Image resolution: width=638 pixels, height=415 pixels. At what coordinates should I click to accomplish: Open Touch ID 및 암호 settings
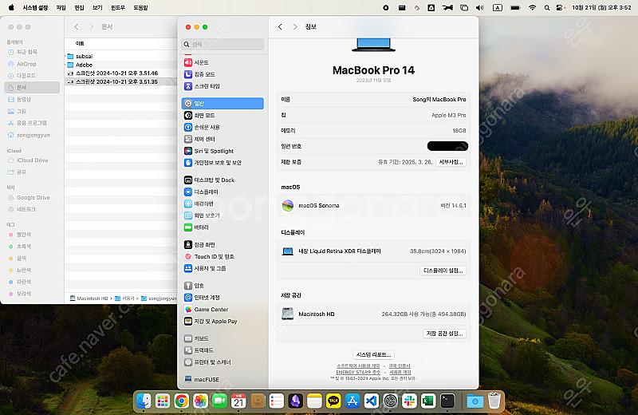click(209, 256)
